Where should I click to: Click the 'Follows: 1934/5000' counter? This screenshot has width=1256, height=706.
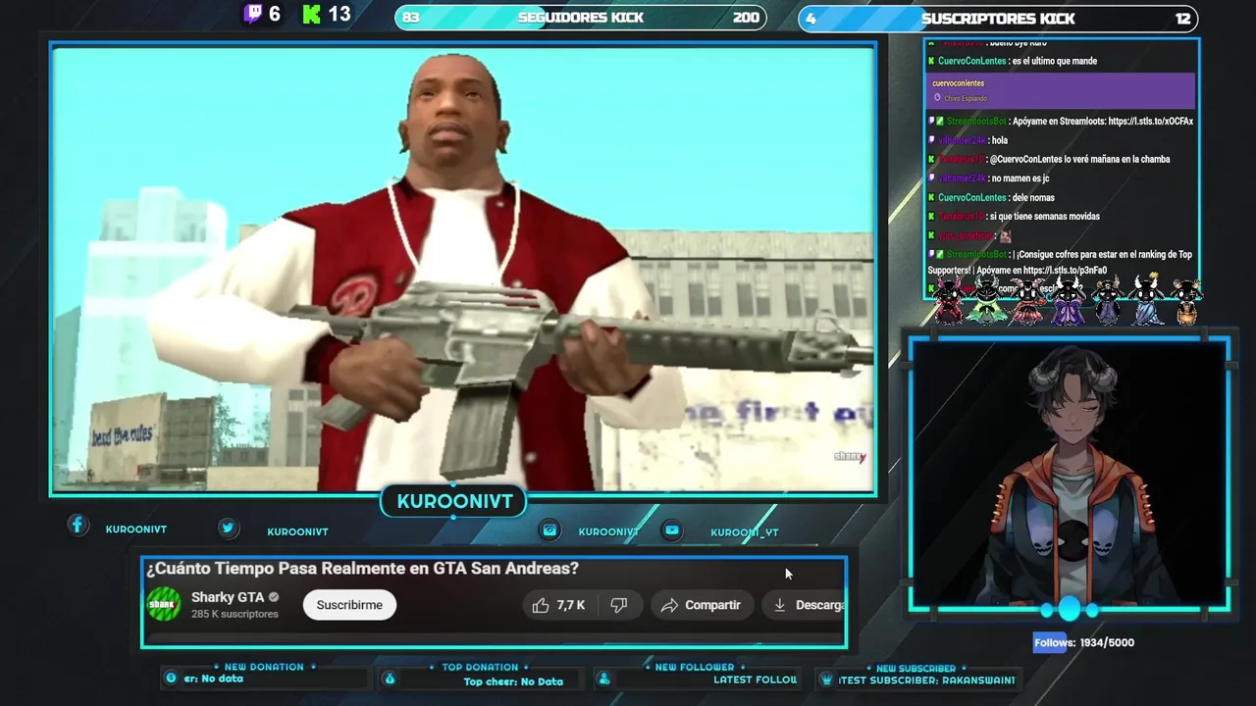1083,642
